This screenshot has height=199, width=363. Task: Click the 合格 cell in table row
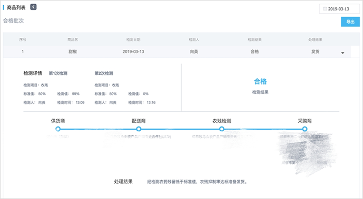[254, 51]
